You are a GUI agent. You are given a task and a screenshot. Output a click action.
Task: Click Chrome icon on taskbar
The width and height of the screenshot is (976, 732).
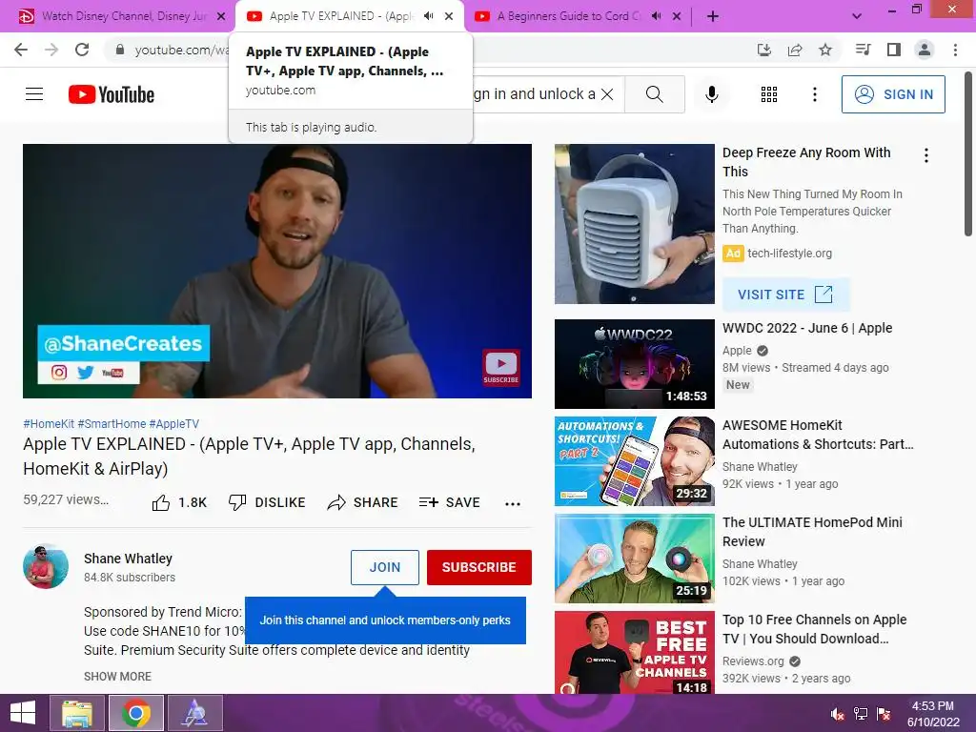click(136, 713)
